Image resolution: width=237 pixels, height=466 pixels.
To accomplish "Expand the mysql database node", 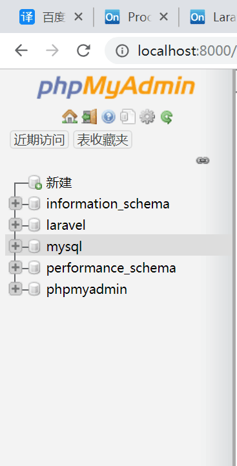I will 15,247.
